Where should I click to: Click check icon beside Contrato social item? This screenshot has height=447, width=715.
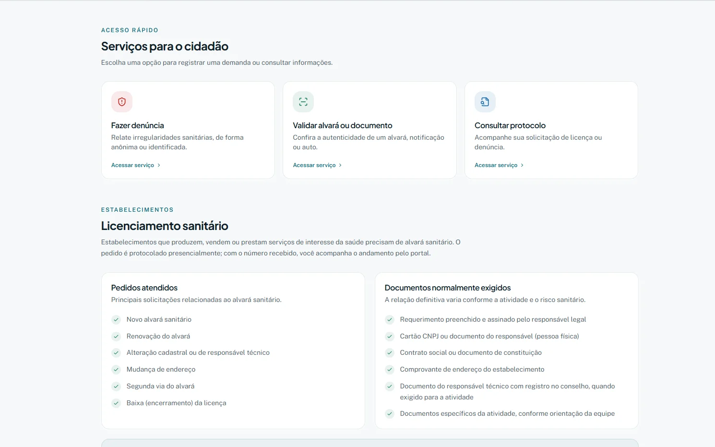point(390,353)
